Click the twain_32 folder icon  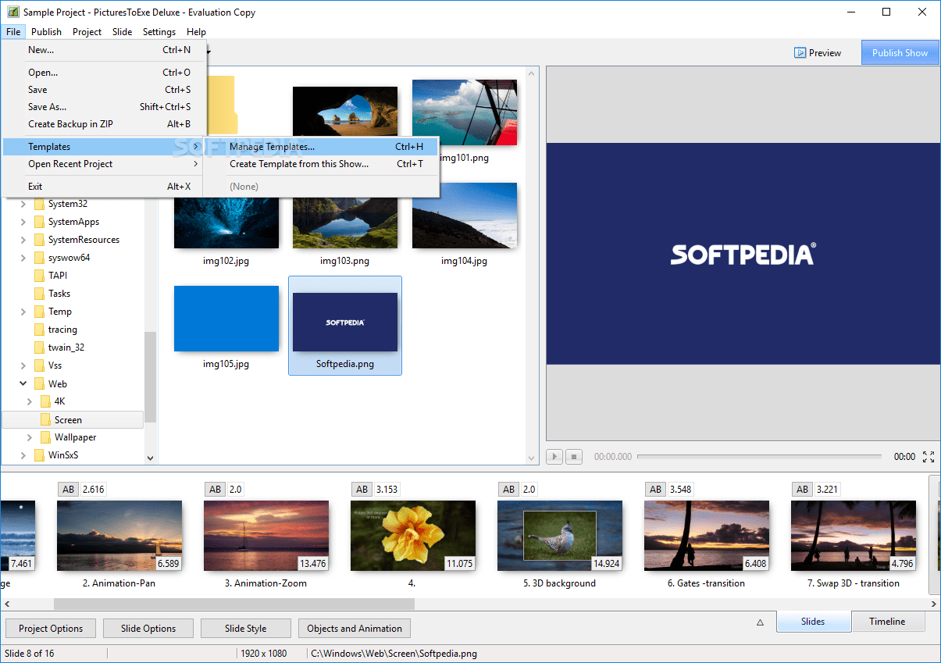[39, 348]
